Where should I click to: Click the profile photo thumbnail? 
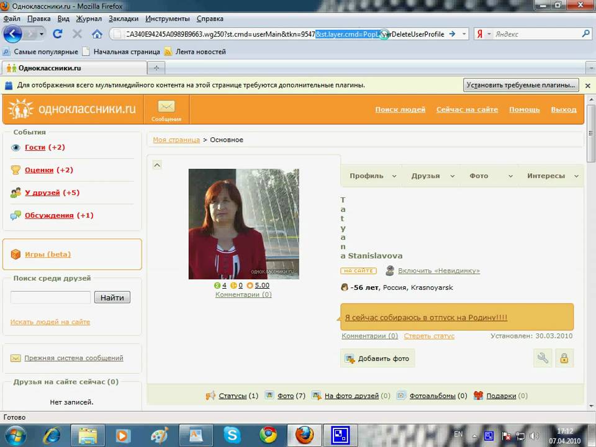click(x=243, y=224)
